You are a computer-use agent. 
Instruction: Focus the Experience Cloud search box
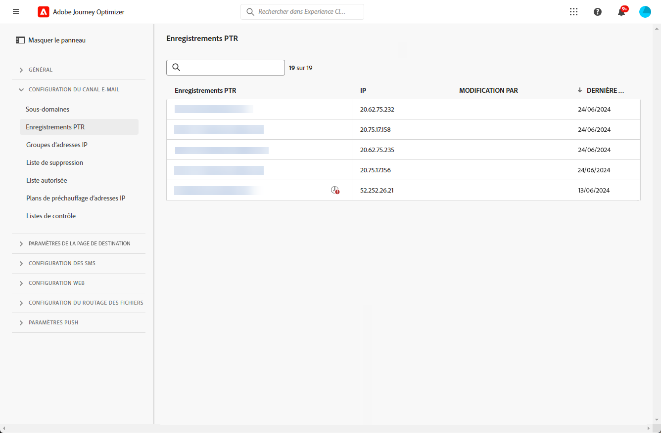click(x=308, y=12)
